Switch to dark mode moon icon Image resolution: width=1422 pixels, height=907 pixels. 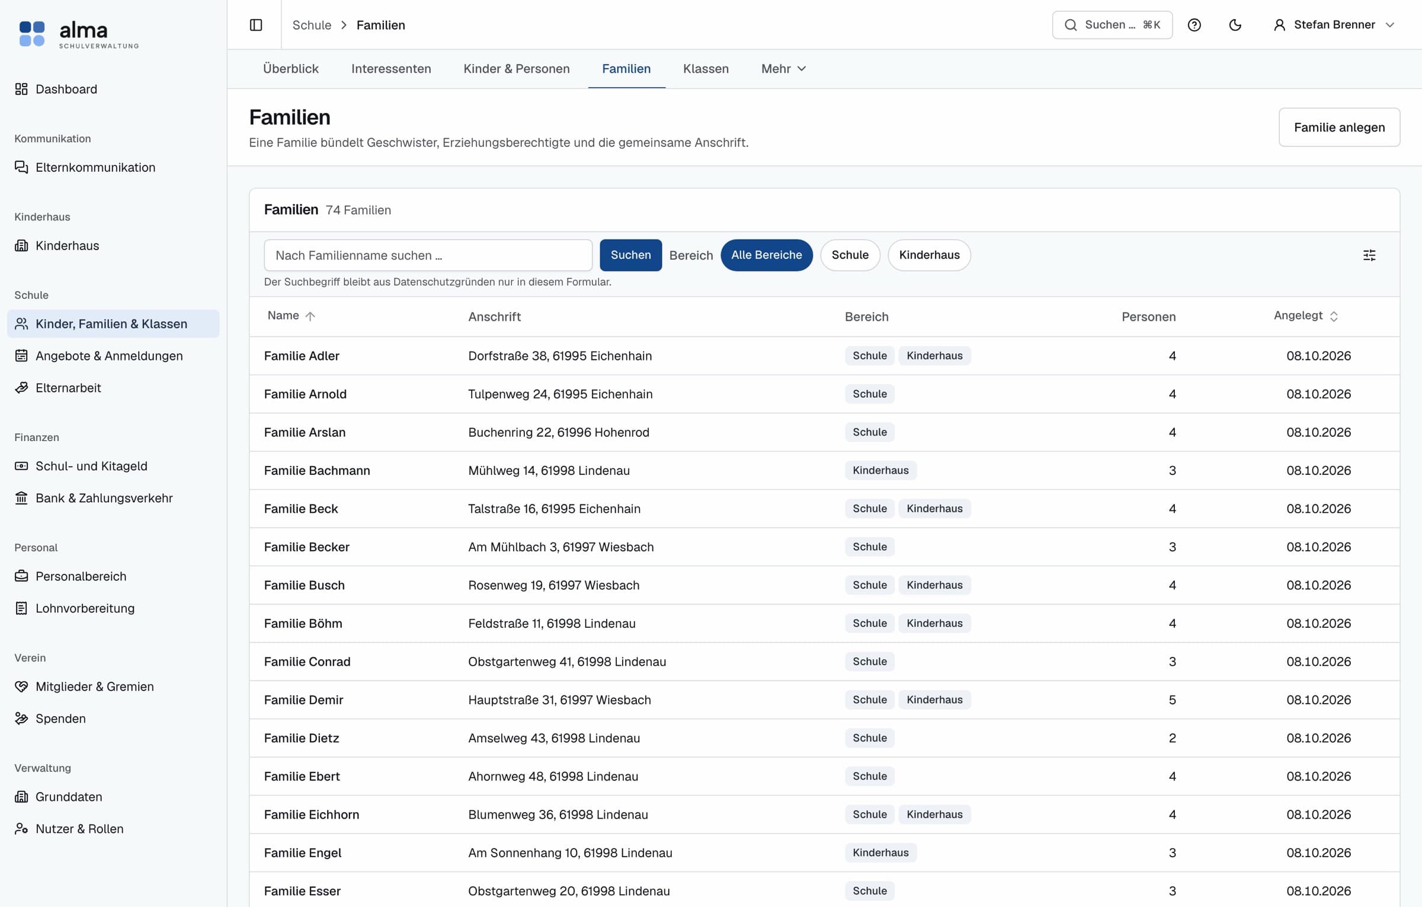(x=1235, y=25)
